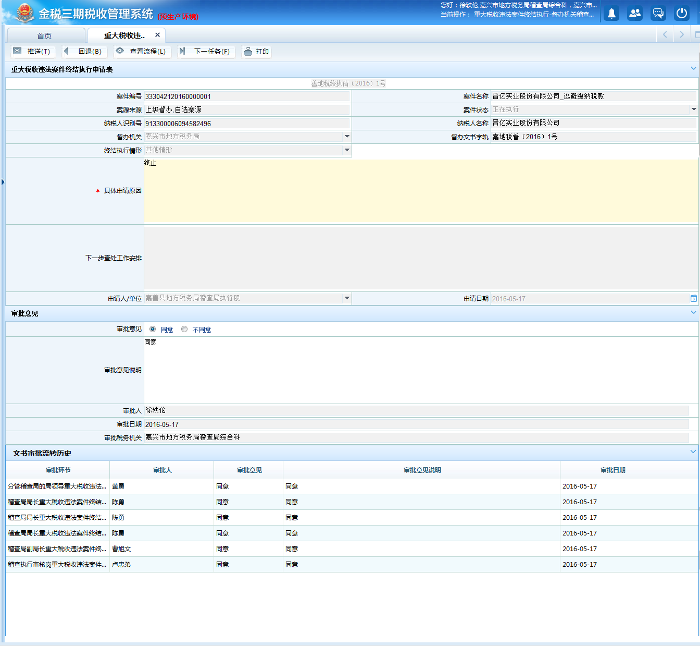The image size is (700, 646).
Task: Collapse the 重大税收违法案件终结执行申请表 section
Action: coord(693,69)
